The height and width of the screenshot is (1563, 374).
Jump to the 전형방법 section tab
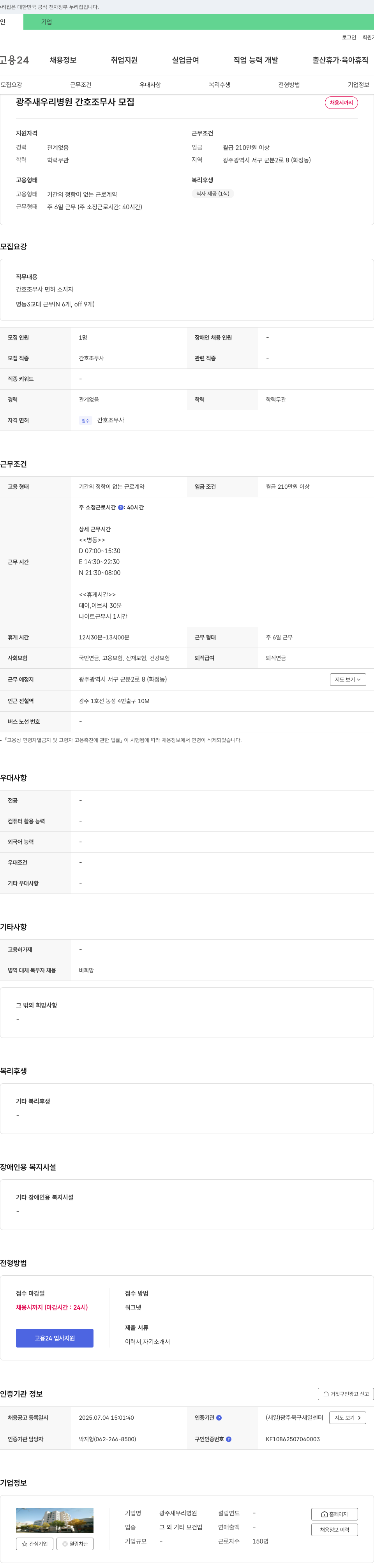pos(289,84)
